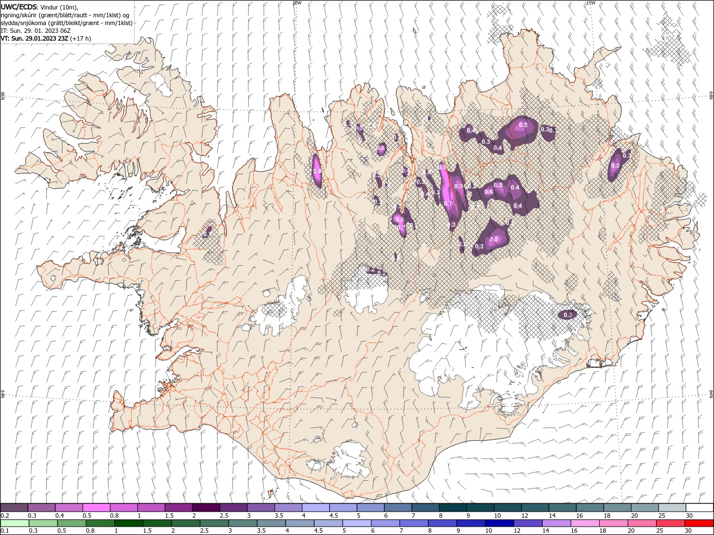Click the upper legend swatch starting at 0.8
This screenshot has height=535, width=714.
[x=124, y=507]
